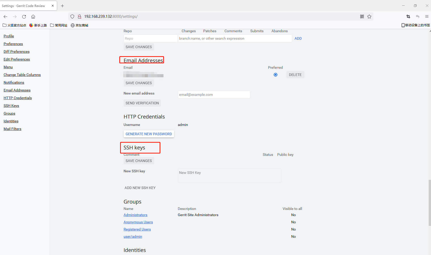
Task: Click the admin username value
Action: point(183,125)
